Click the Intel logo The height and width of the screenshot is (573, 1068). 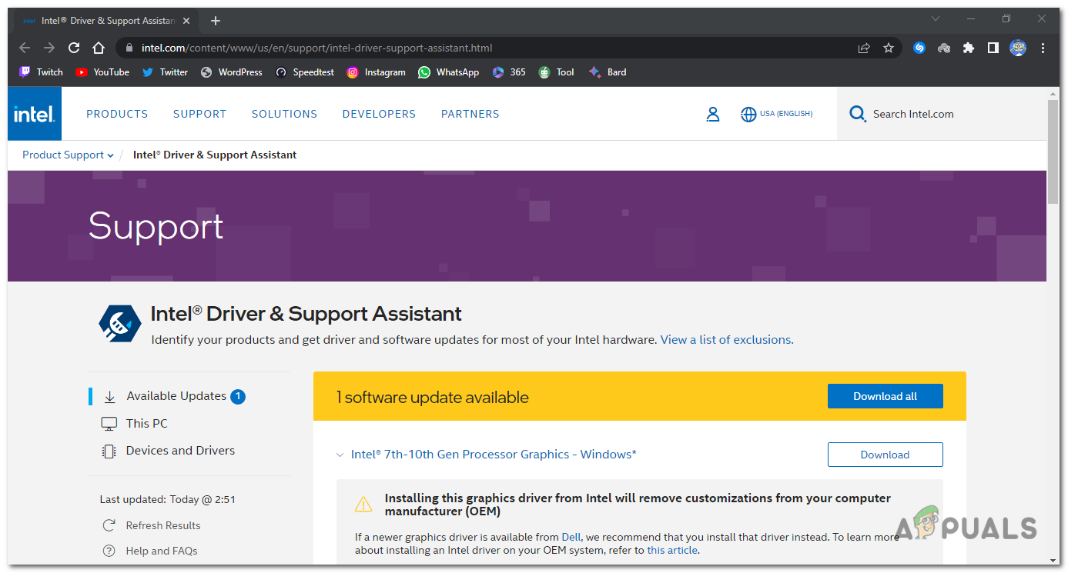(x=35, y=114)
